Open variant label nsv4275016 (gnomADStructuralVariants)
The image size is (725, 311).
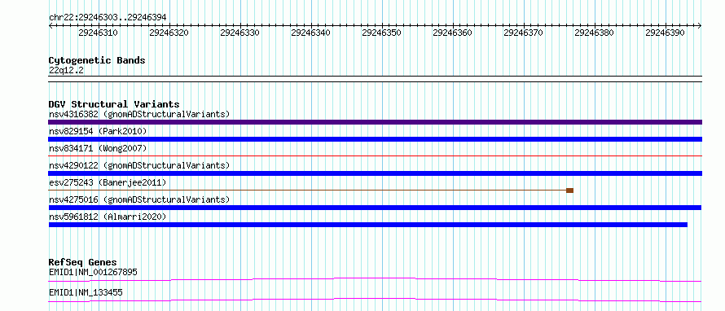[x=139, y=199]
